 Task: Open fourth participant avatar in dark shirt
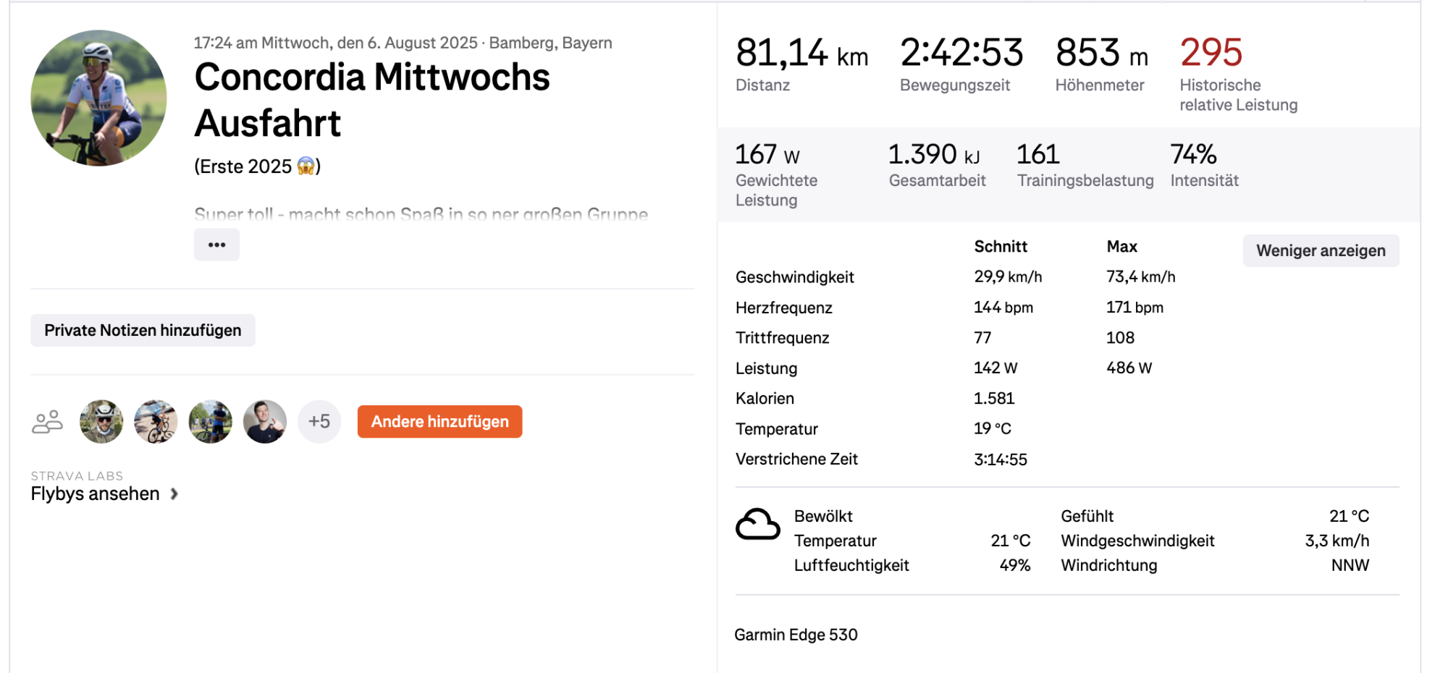(265, 422)
